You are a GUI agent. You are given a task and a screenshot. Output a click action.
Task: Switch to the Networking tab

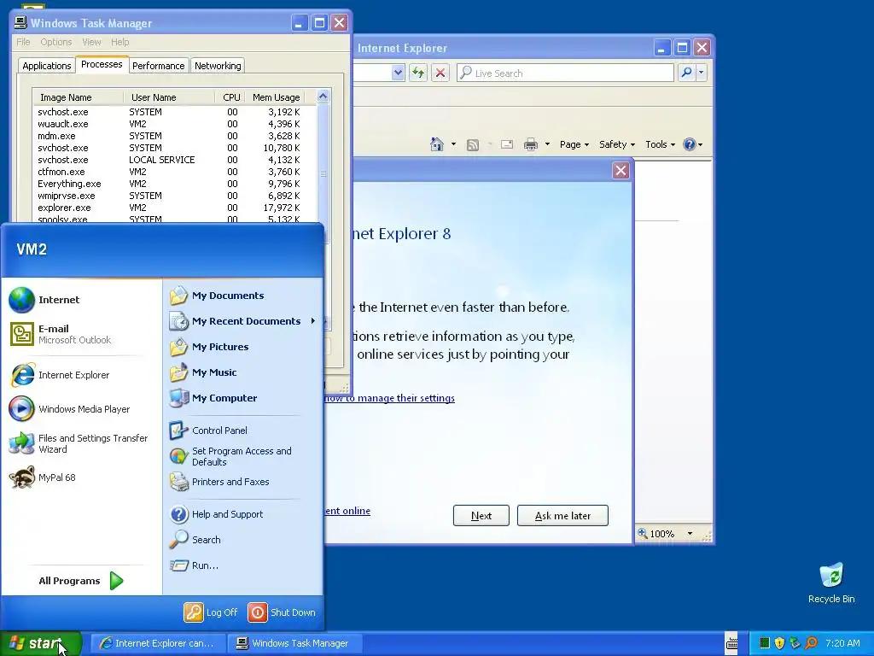(218, 66)
